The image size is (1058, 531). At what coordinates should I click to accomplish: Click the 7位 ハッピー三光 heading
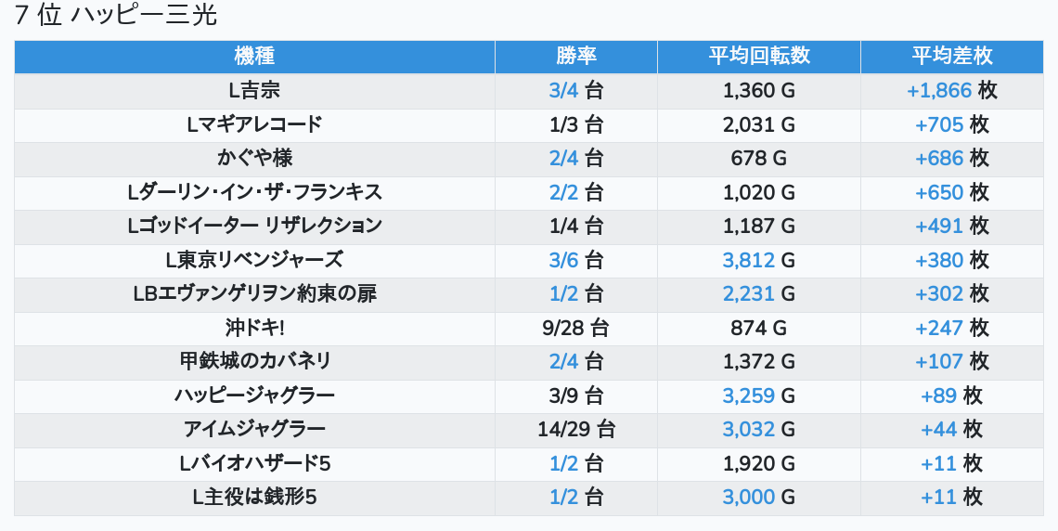(116, 16)
